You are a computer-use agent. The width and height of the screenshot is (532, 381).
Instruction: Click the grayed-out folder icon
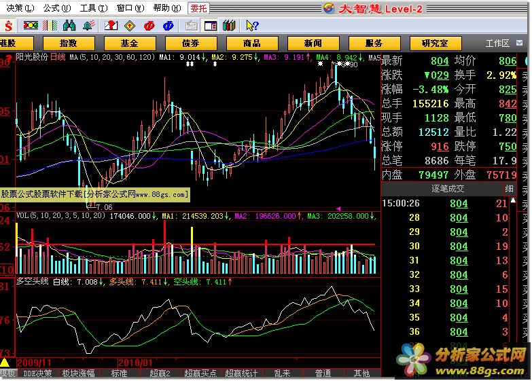192,26
